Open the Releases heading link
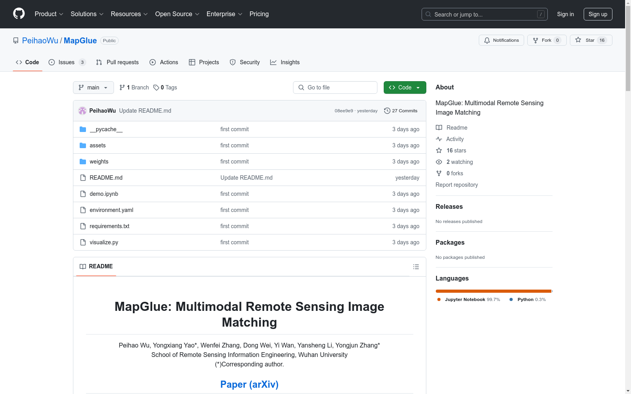Viewport: 631px width, 394px height. 449,206
